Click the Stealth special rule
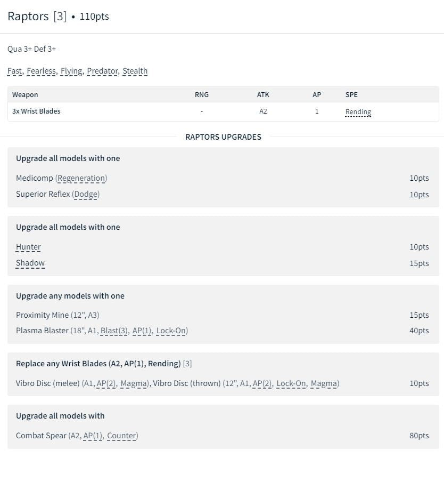 (135, 71)
